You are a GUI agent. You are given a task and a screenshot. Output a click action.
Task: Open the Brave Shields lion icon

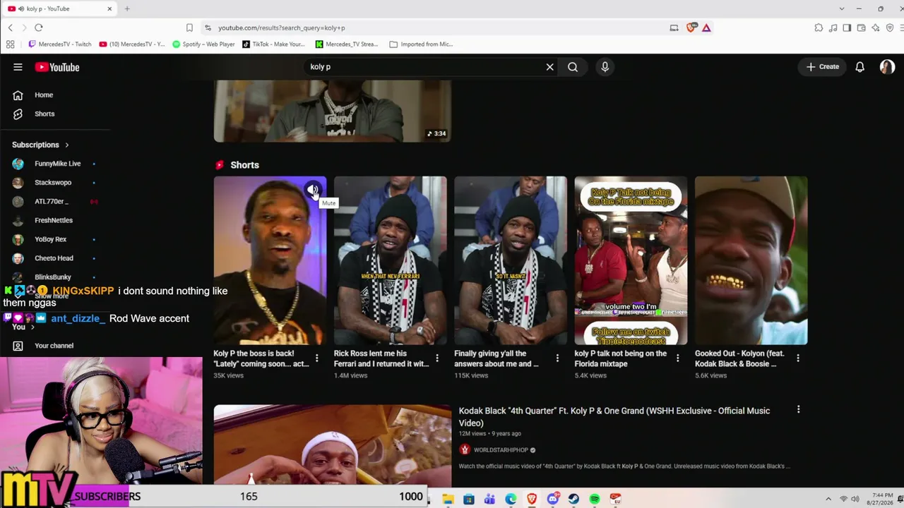click(691, 28)
